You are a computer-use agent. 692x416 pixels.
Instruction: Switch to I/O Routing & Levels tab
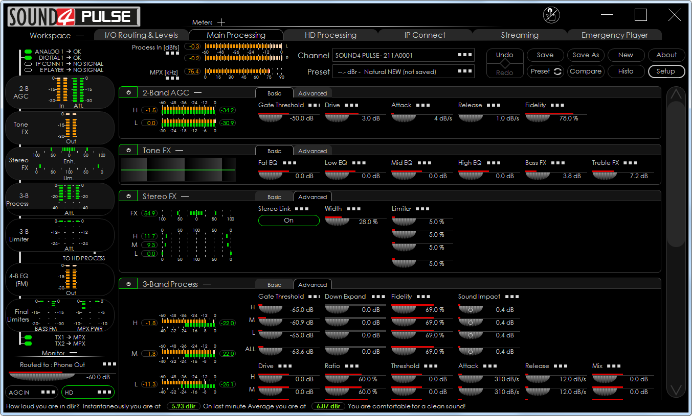[x=141, y=35]
